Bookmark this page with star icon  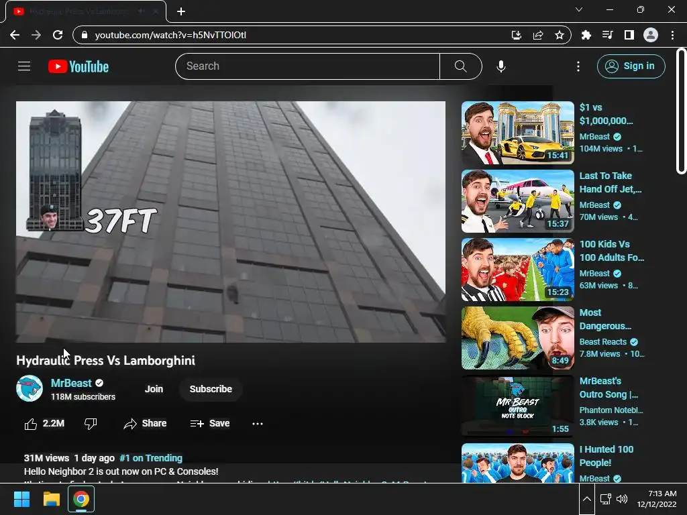pyautogui.click(x=560, y=35)
